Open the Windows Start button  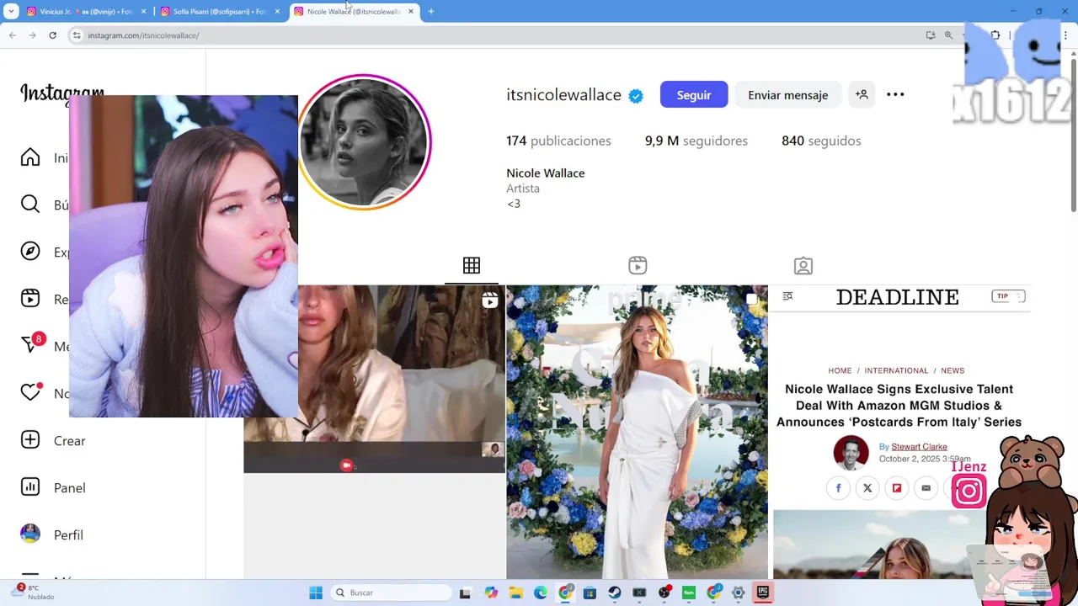tap(316, 593)
